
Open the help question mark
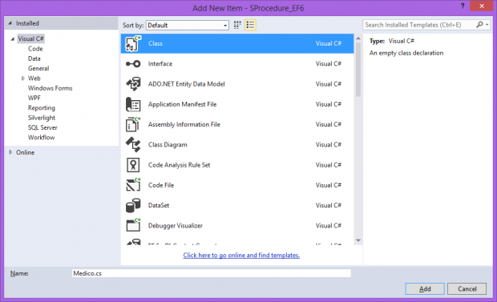point(463,6)
